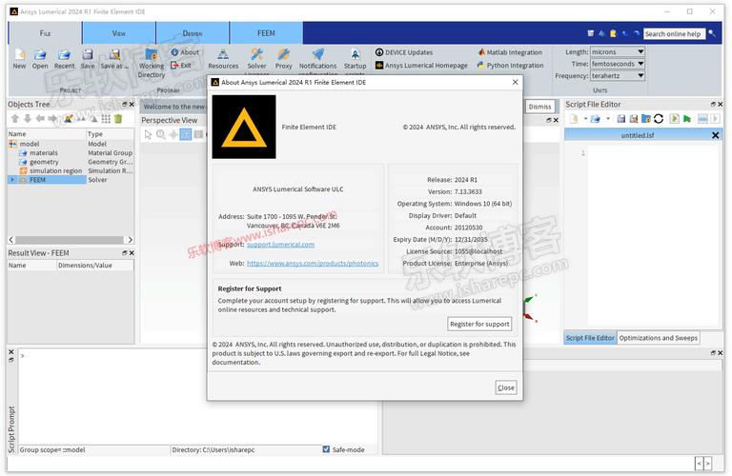Exit the program via Exit icon

point(181,66)
